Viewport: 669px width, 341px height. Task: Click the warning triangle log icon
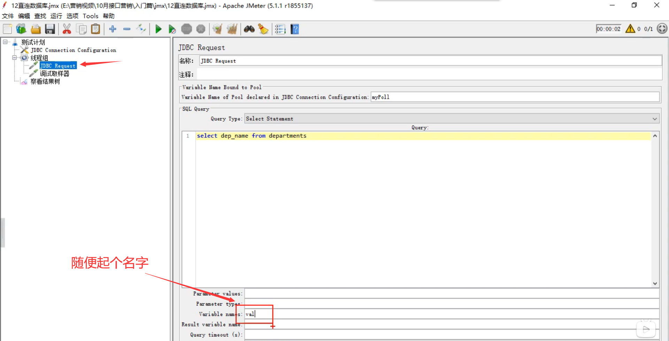click(630, 29)
